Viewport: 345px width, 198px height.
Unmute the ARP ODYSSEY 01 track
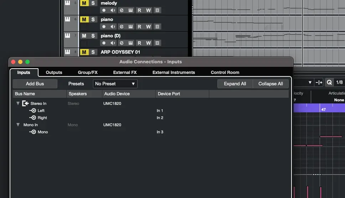84,52
